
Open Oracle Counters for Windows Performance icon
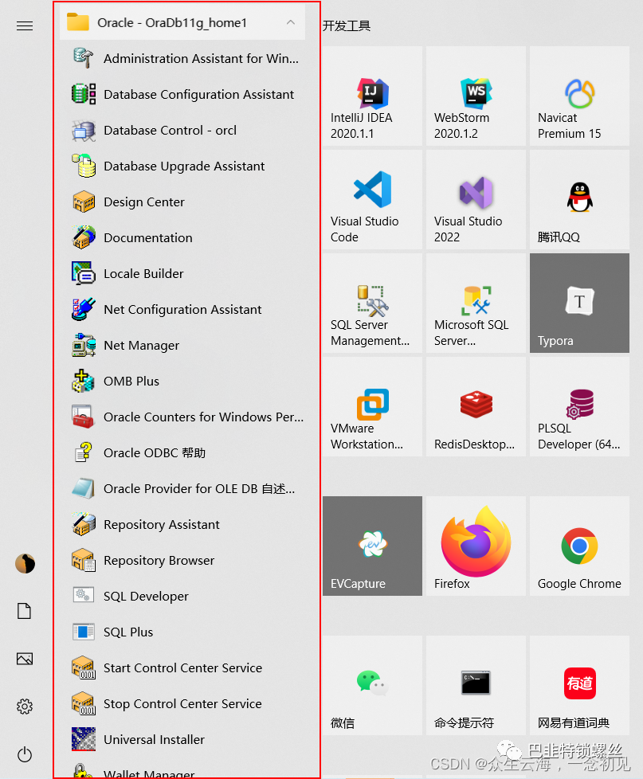pos(84,417)
